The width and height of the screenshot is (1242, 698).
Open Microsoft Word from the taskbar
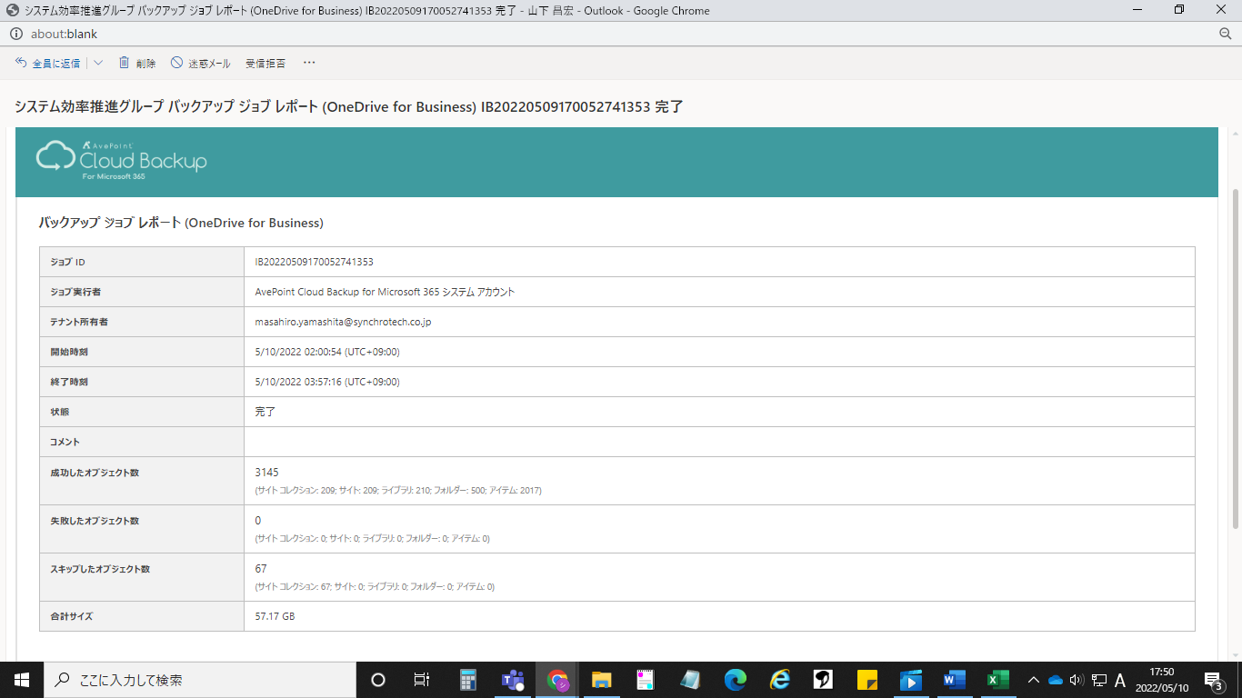pyautogui.click(x=954, y=680)
